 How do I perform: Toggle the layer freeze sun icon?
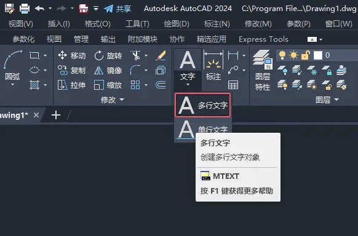tap(293, 55)
